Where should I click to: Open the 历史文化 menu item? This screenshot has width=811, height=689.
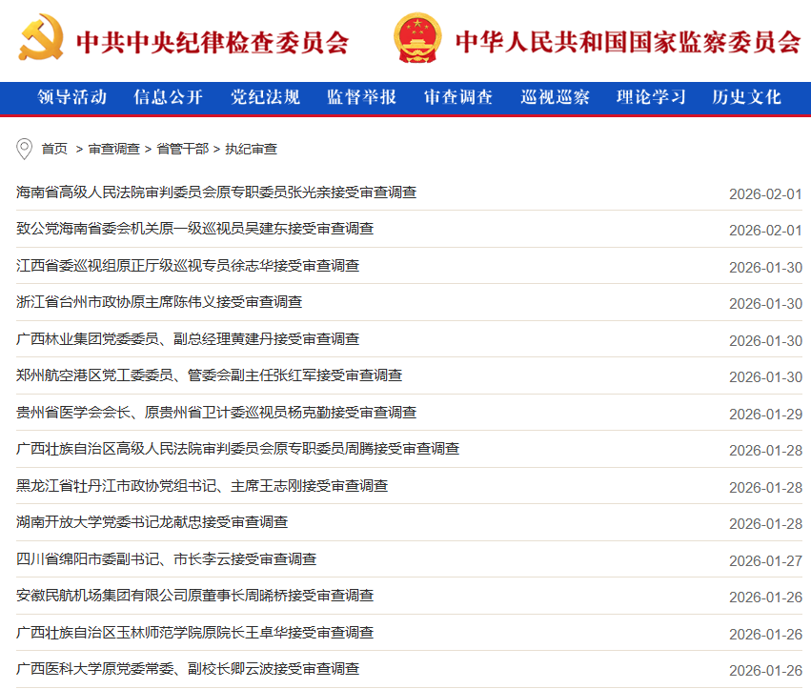pyautogui.click(x=746, y=97)
